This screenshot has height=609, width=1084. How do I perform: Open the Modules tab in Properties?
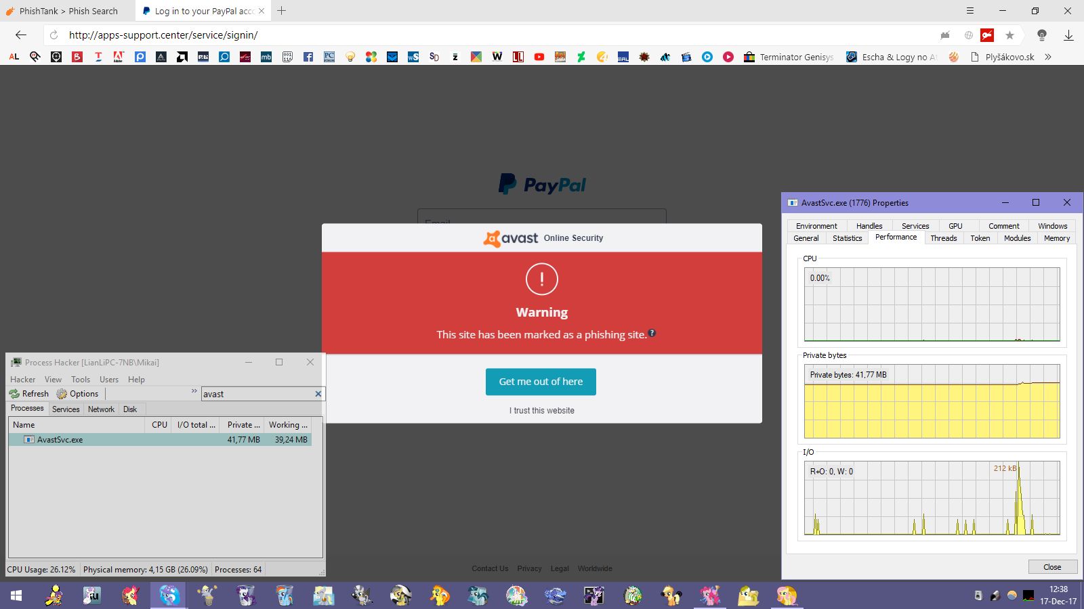1018,238
